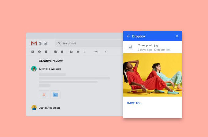The height and width of the screenshot is (137, 208).
Task: Click the 'Creative review' subject line
Action: pos(51,61)
